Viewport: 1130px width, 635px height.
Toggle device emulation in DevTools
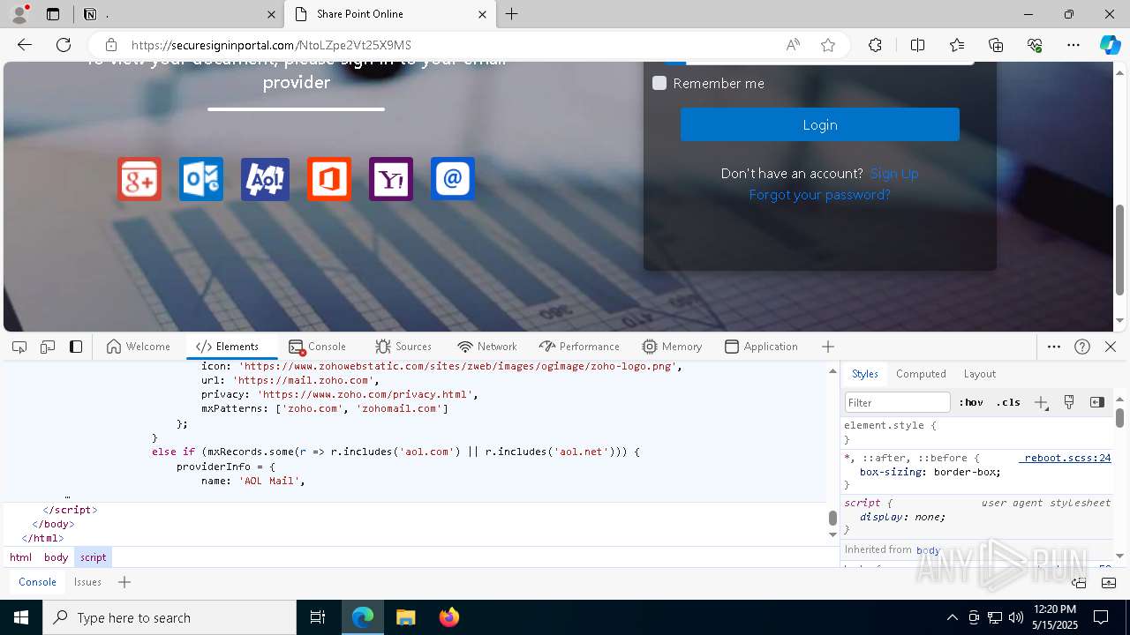click(x=48, y=347)
